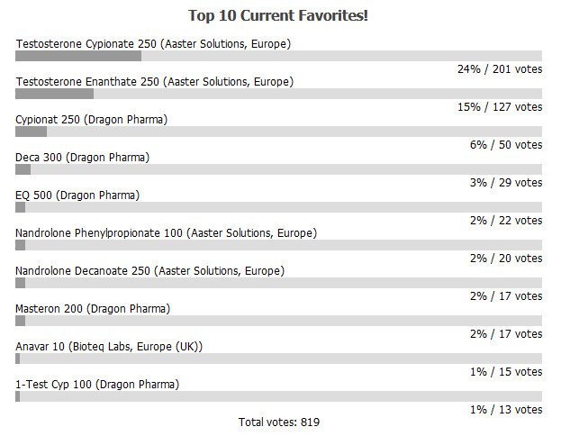561x445 pixels.
Task: Click the "Total votes: 819" text
Action: coord(279,422)
